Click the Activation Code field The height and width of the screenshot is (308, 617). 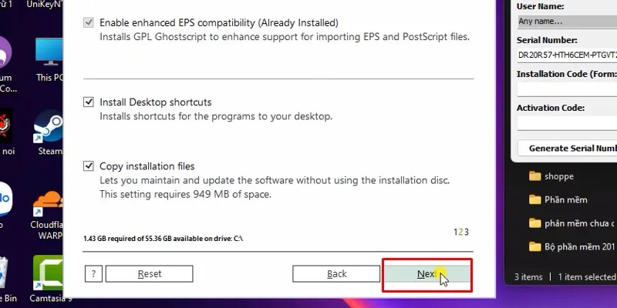click(x=567, y=122)
